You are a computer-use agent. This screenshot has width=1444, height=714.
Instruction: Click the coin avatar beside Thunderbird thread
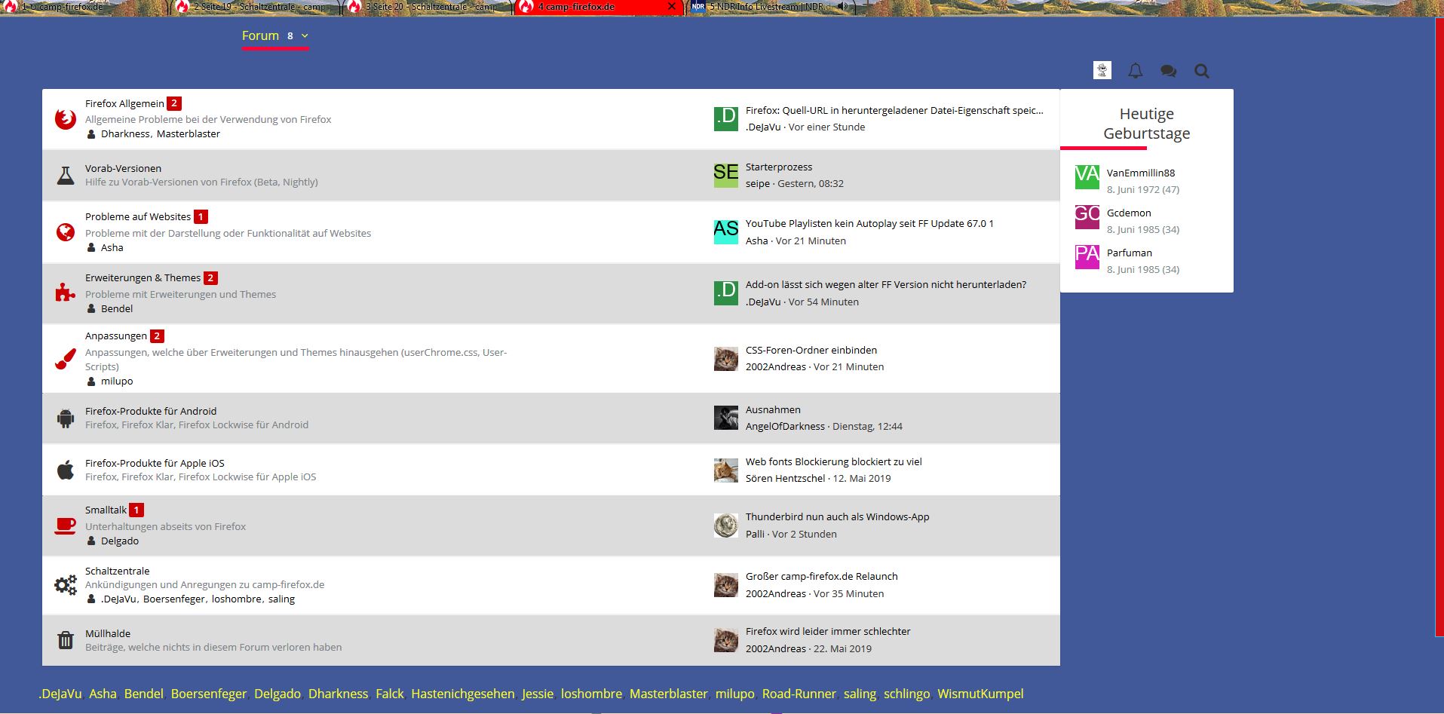click(x=726, y=526)
